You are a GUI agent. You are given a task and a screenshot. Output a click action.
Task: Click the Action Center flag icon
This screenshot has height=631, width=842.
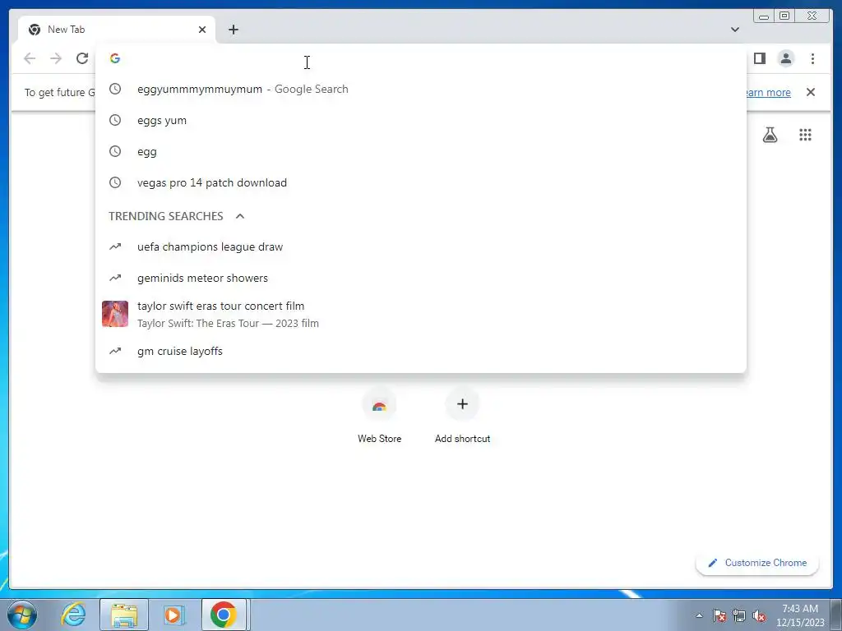point(719,615)
